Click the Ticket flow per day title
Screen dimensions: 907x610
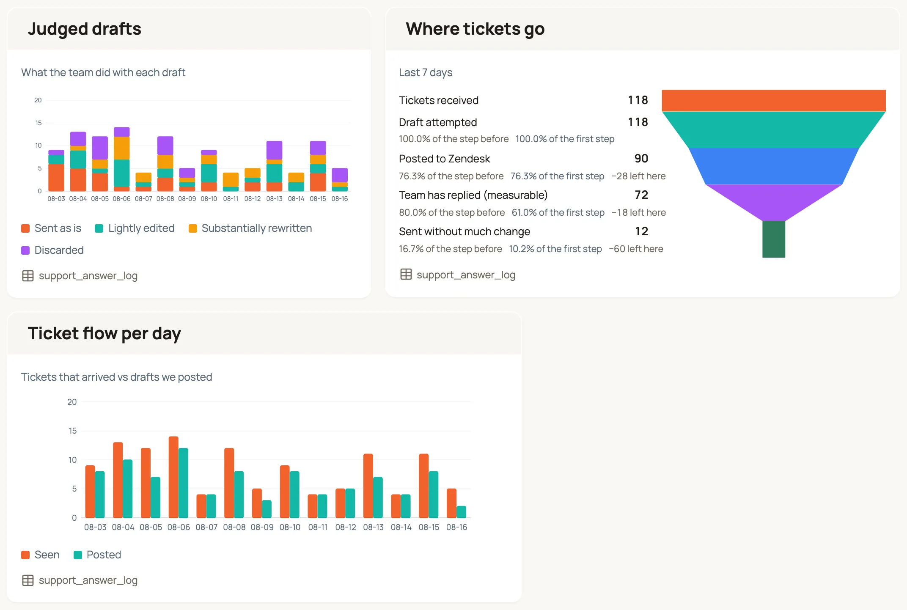click(x=104, y=334)
